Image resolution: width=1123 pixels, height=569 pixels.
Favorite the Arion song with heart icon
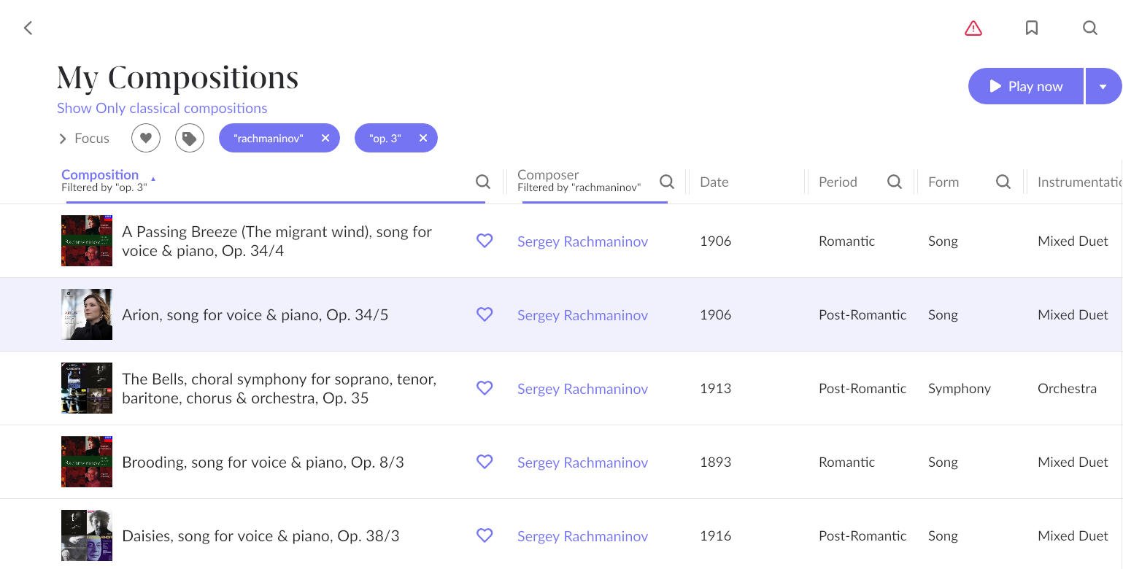(x=485, y=314)
